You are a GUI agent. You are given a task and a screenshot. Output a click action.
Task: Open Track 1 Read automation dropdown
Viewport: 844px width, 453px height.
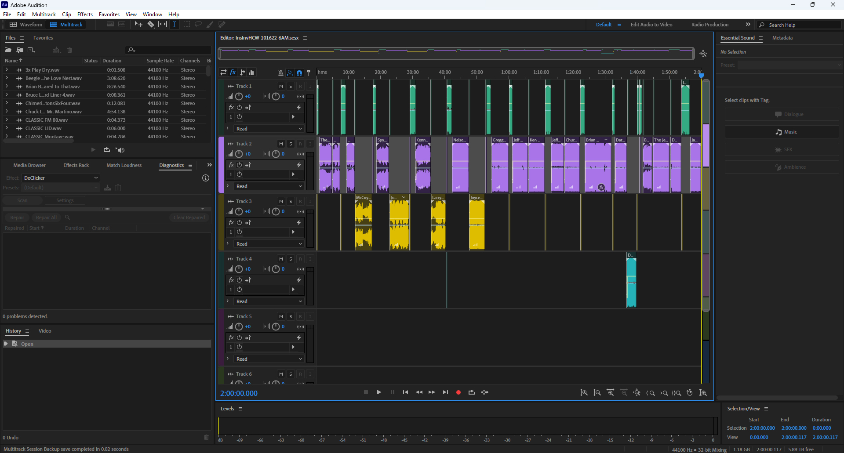269,129
